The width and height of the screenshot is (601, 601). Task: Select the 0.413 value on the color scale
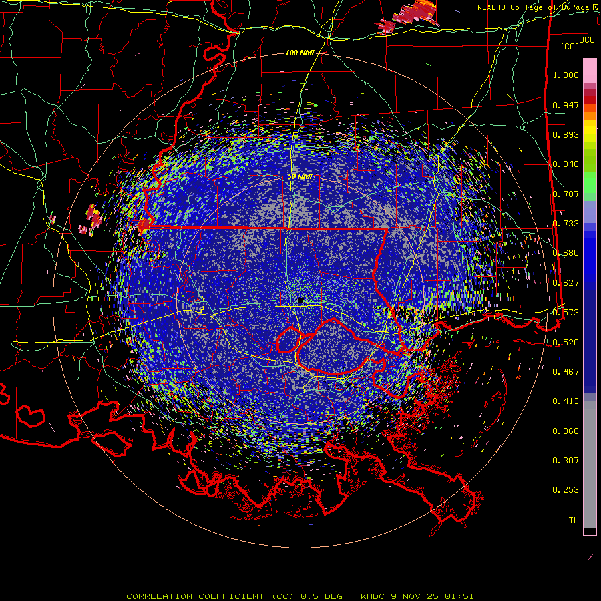coord(566,401)
